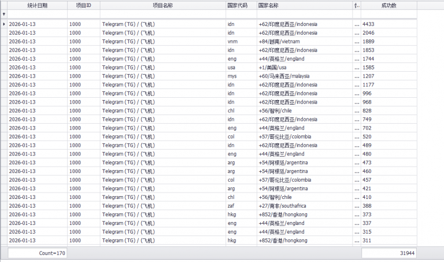
Task: Click project ID 1000 in the 828 row
Action: tap(83, 110)
